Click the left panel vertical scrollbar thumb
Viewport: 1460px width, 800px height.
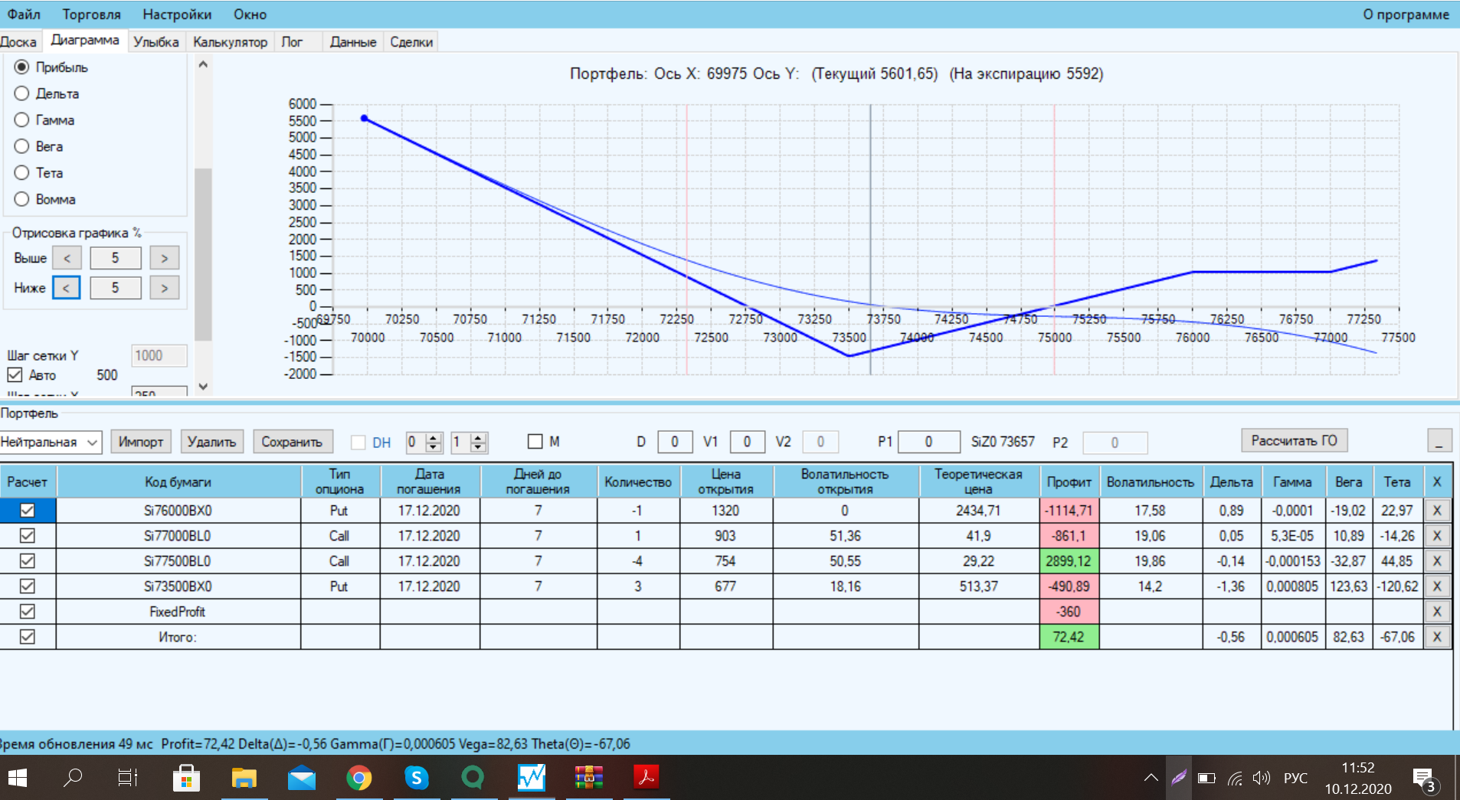203,254
